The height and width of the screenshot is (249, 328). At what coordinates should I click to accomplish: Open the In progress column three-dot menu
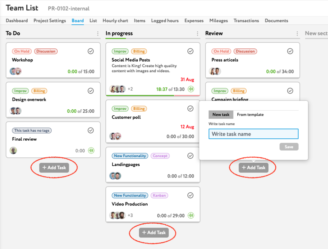pyautogui.click(x=198, y=34)
